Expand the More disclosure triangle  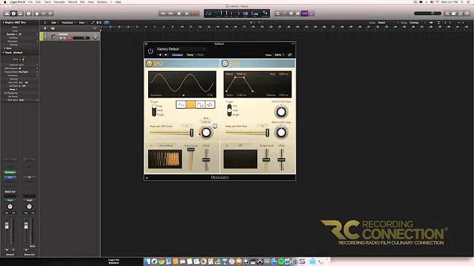[x=4, y=48]
